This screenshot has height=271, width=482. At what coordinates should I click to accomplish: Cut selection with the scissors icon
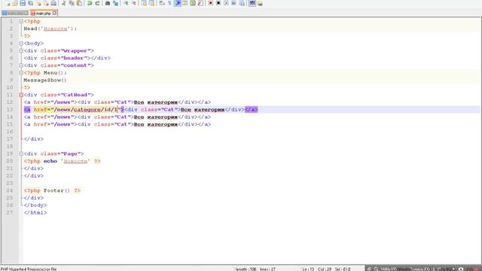63,3
